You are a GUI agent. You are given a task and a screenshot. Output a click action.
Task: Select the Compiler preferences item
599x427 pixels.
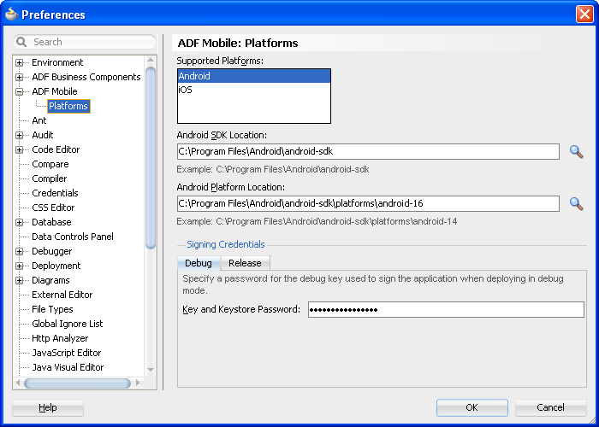50,178
